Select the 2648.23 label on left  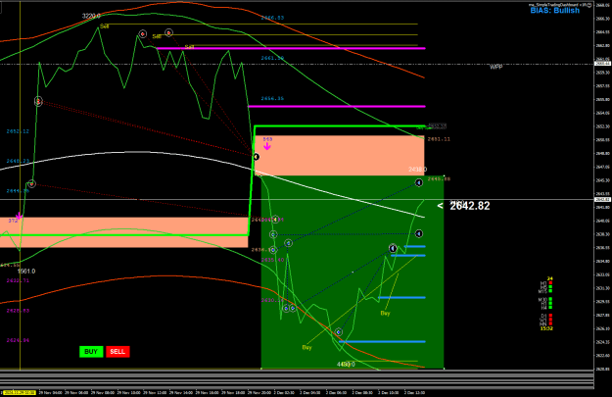click(x=18, y=161)
